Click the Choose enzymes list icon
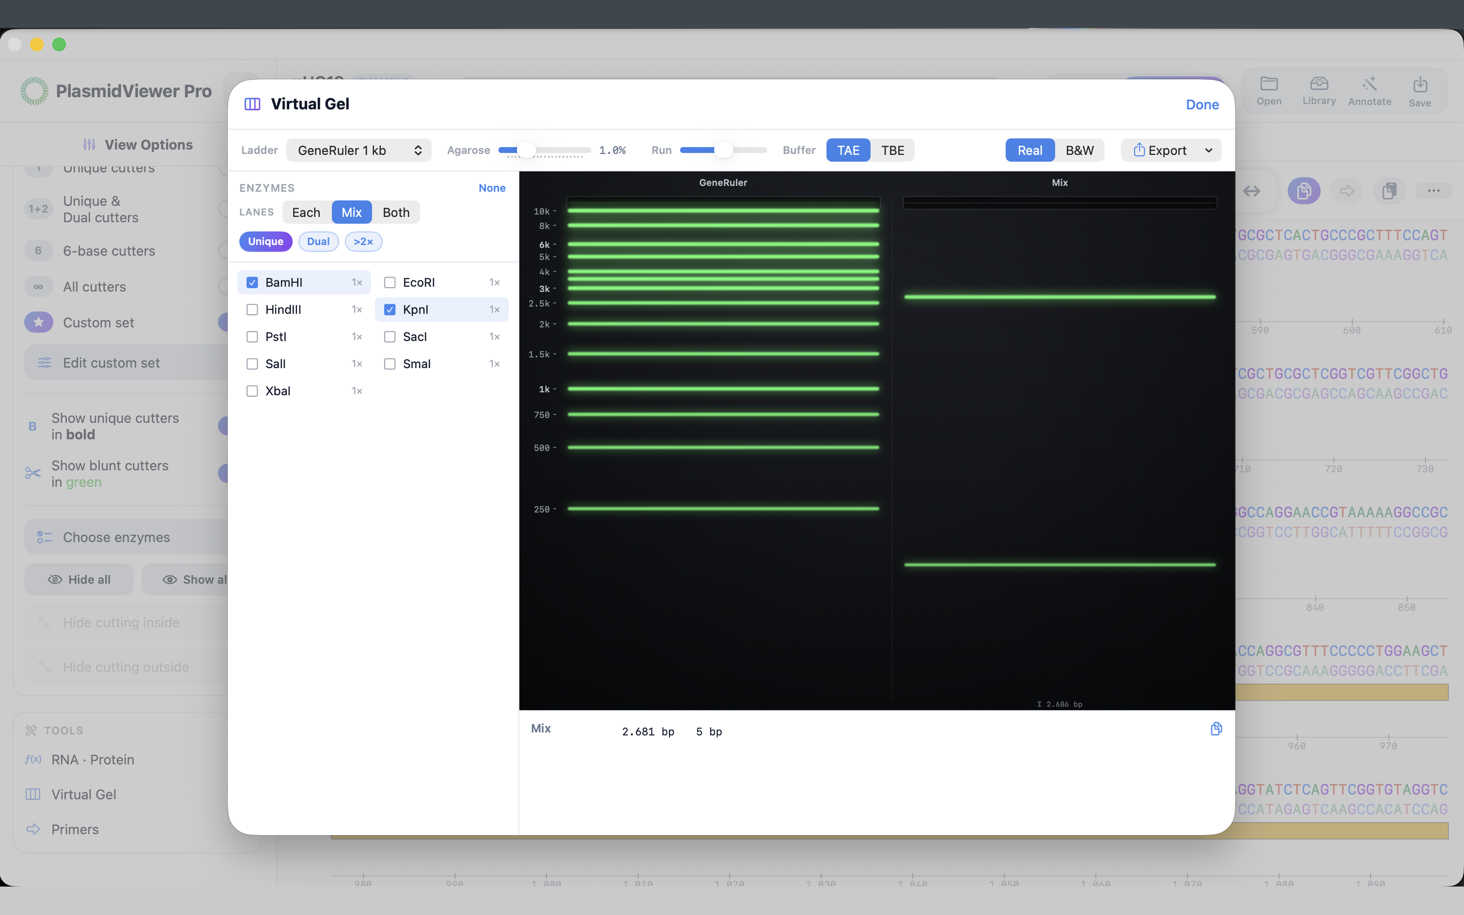 click(x=44, y=537)
